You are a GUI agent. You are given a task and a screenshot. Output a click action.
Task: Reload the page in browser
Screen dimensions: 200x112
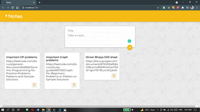(12, 7)
